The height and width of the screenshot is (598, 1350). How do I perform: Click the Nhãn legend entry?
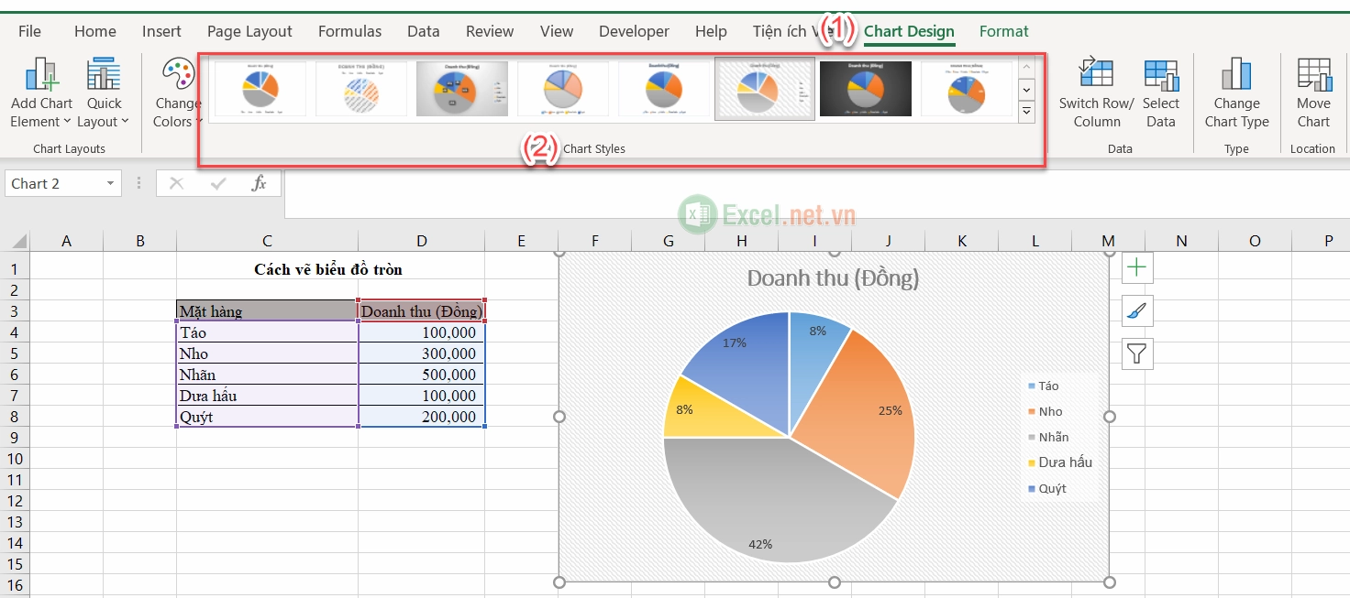(x=1048, y=437)
